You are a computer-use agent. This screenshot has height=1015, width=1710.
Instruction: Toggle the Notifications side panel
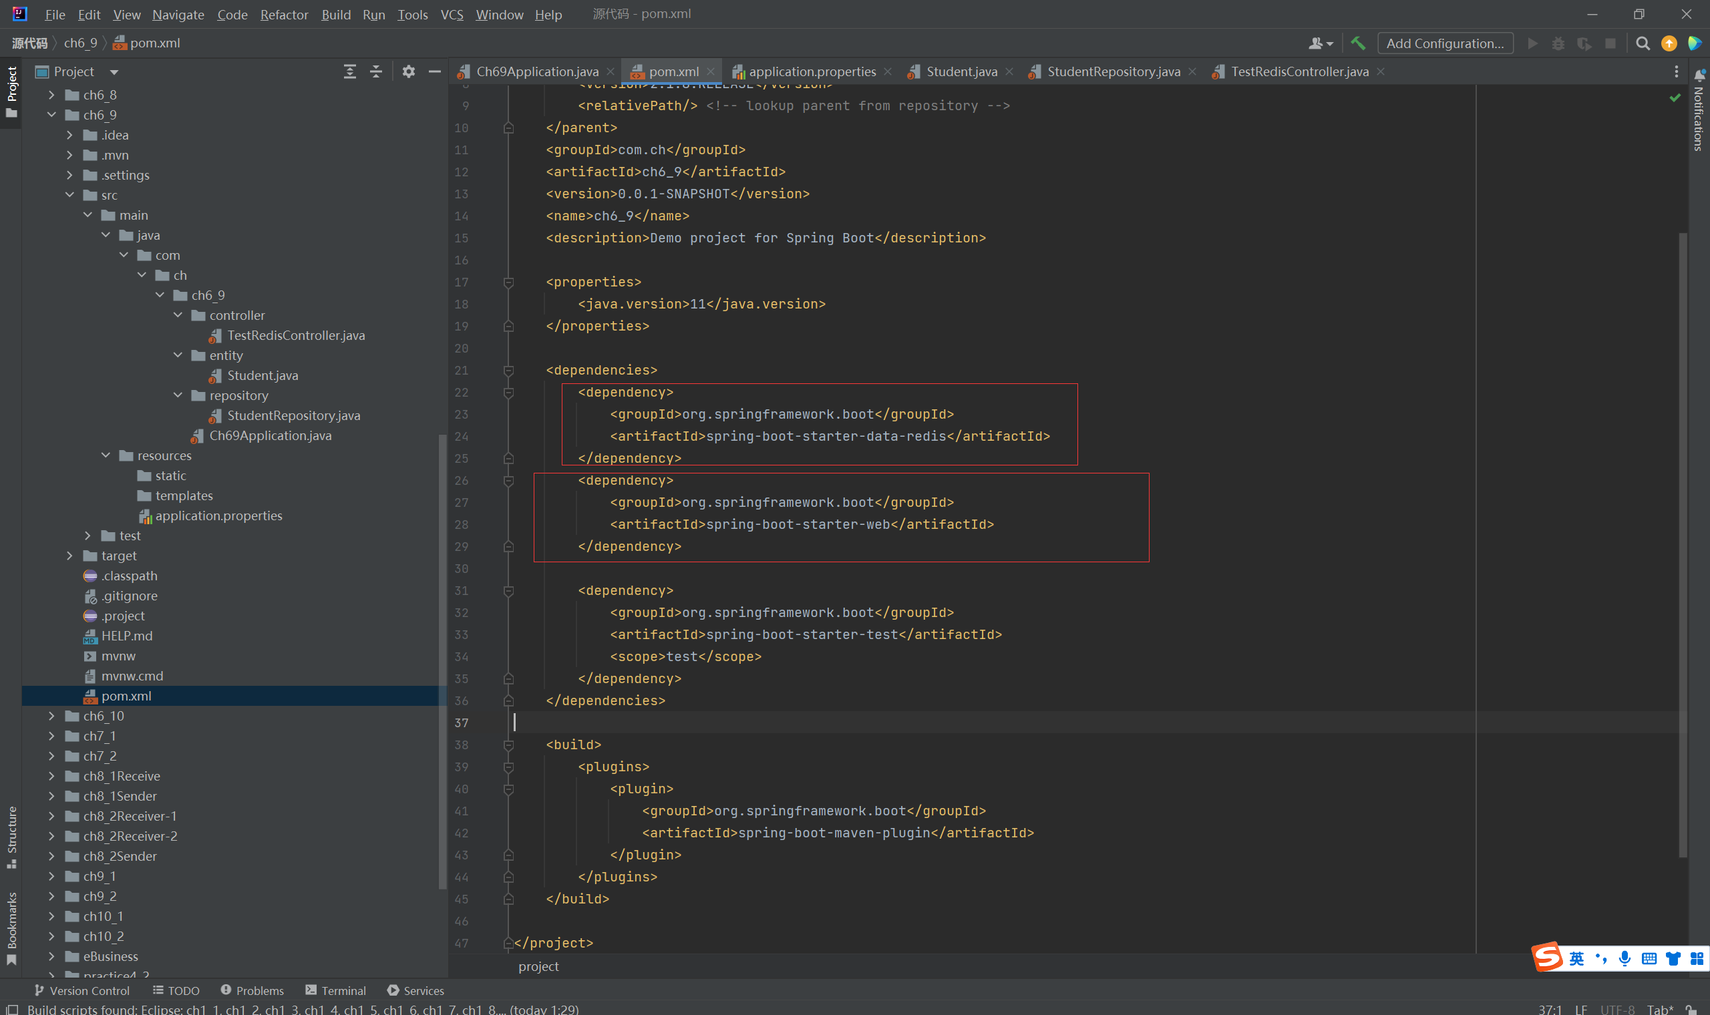pyautogui.click(x=1699, y=113)
